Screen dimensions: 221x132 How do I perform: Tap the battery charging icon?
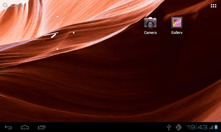[216, 127]
